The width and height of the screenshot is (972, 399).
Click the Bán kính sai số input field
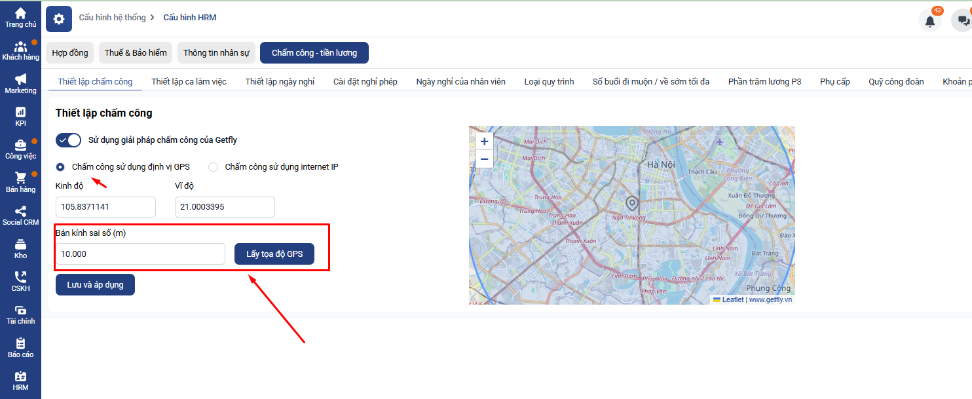coord(140,254)
